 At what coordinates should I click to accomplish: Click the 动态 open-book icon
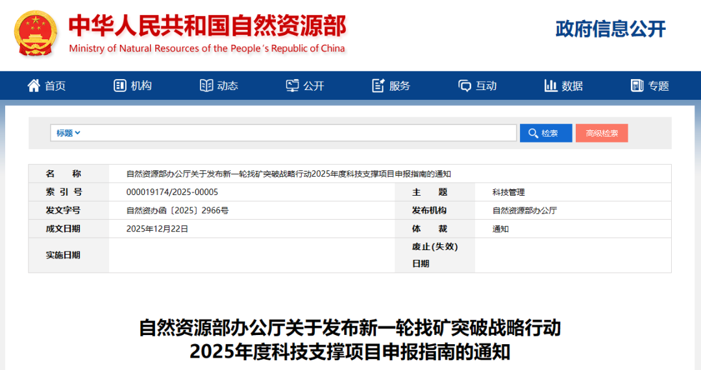click(206, 86)
